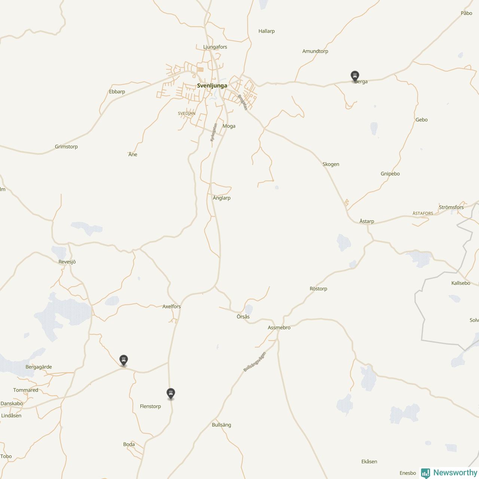This screenshot has width=479, height=479.
Task: Click the Axelfors place label
Action: (x=171, y=306)
